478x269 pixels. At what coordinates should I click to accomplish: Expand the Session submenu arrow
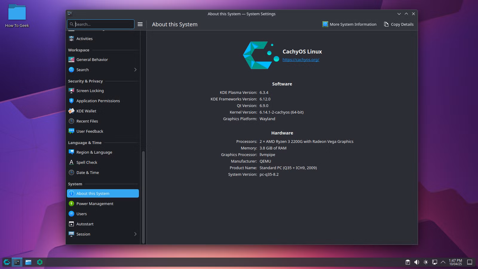[x=135, y=234]
